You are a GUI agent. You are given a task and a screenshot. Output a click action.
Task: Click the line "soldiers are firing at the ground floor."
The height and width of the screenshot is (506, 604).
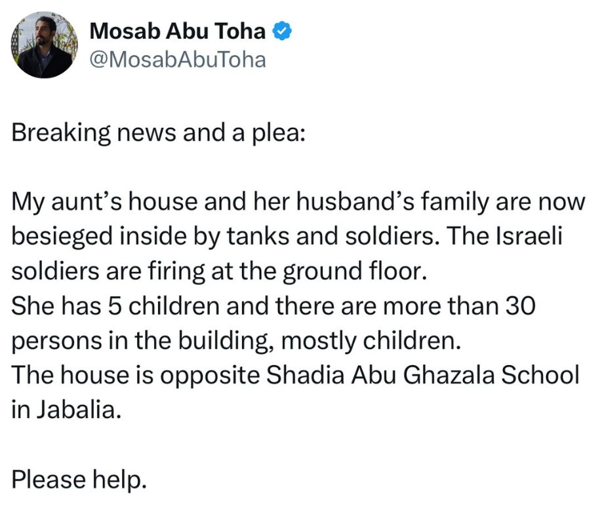tap(220, 271)
